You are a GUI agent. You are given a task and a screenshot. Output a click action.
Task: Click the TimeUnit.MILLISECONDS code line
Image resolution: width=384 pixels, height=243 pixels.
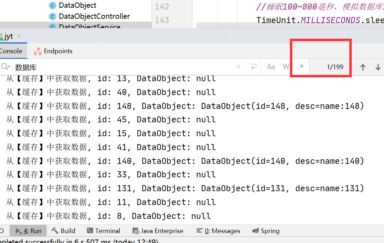pos(320,20)
